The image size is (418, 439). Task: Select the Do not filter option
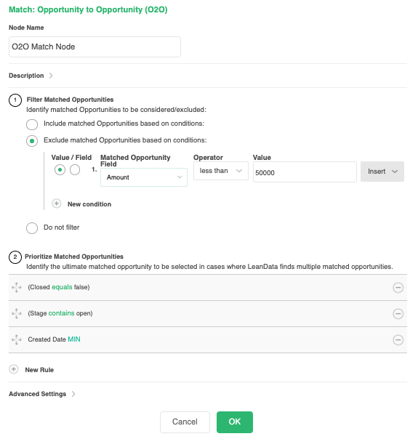click(x=32, y=228)
